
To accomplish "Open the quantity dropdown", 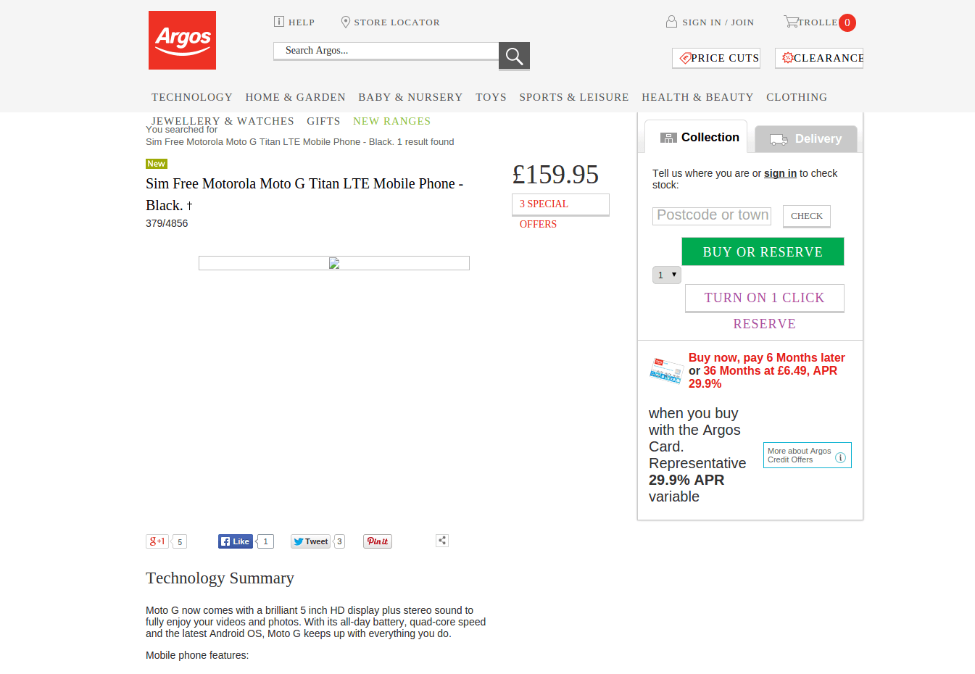I will pos(667,275).
